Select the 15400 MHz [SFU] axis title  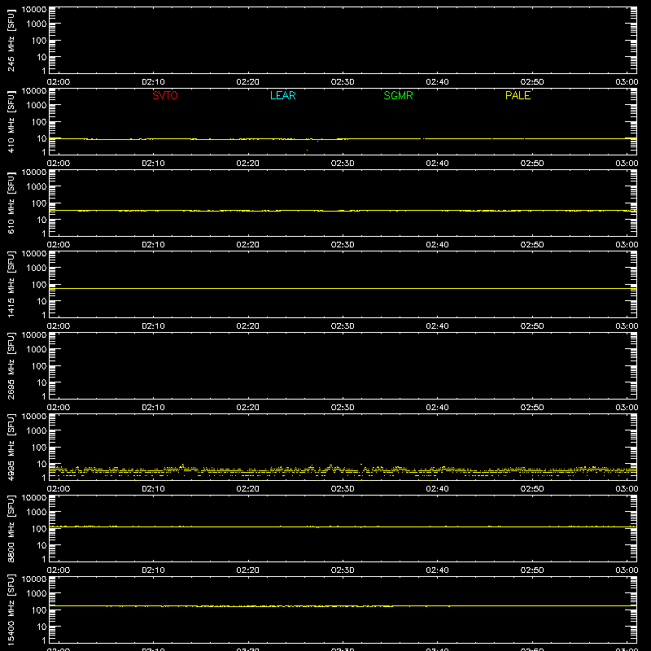(x=11, y=609)
